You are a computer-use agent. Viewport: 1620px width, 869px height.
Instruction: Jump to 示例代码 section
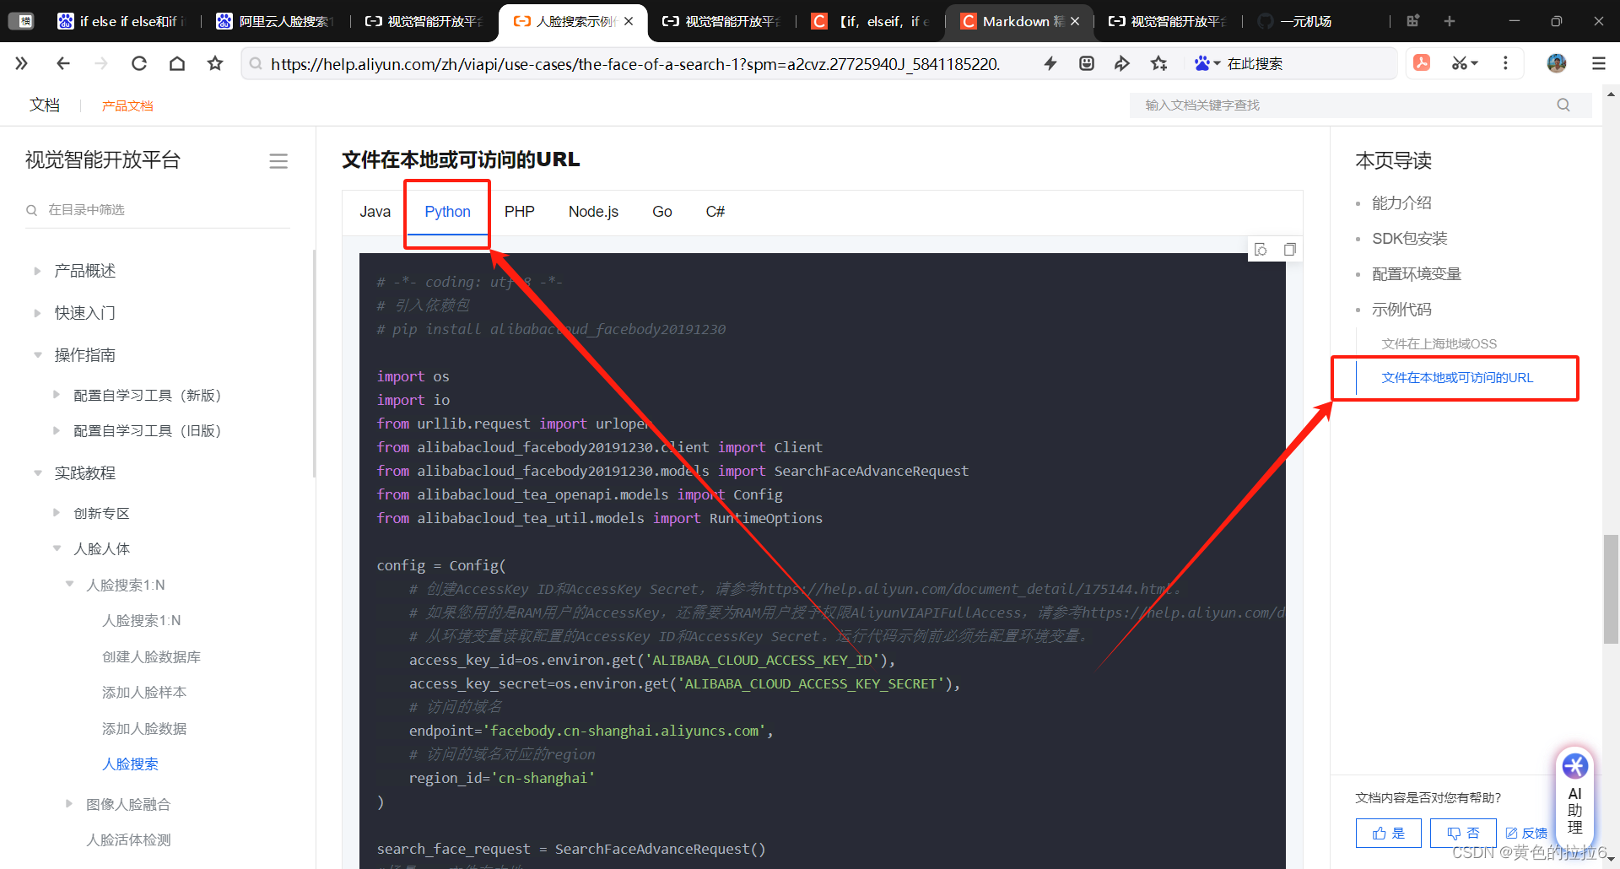pos(1401,309)
